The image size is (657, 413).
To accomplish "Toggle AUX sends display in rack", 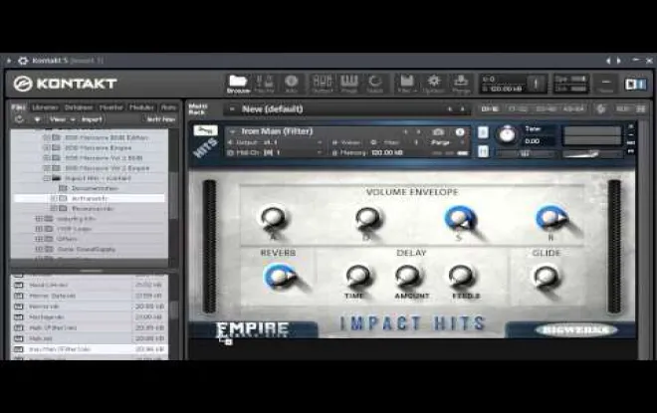I will (622, 108).
